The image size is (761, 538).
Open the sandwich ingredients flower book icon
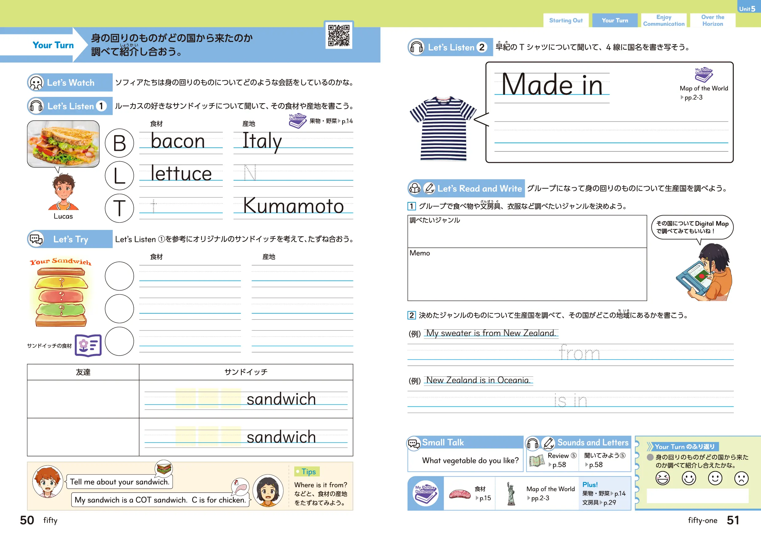coord(88,345)
